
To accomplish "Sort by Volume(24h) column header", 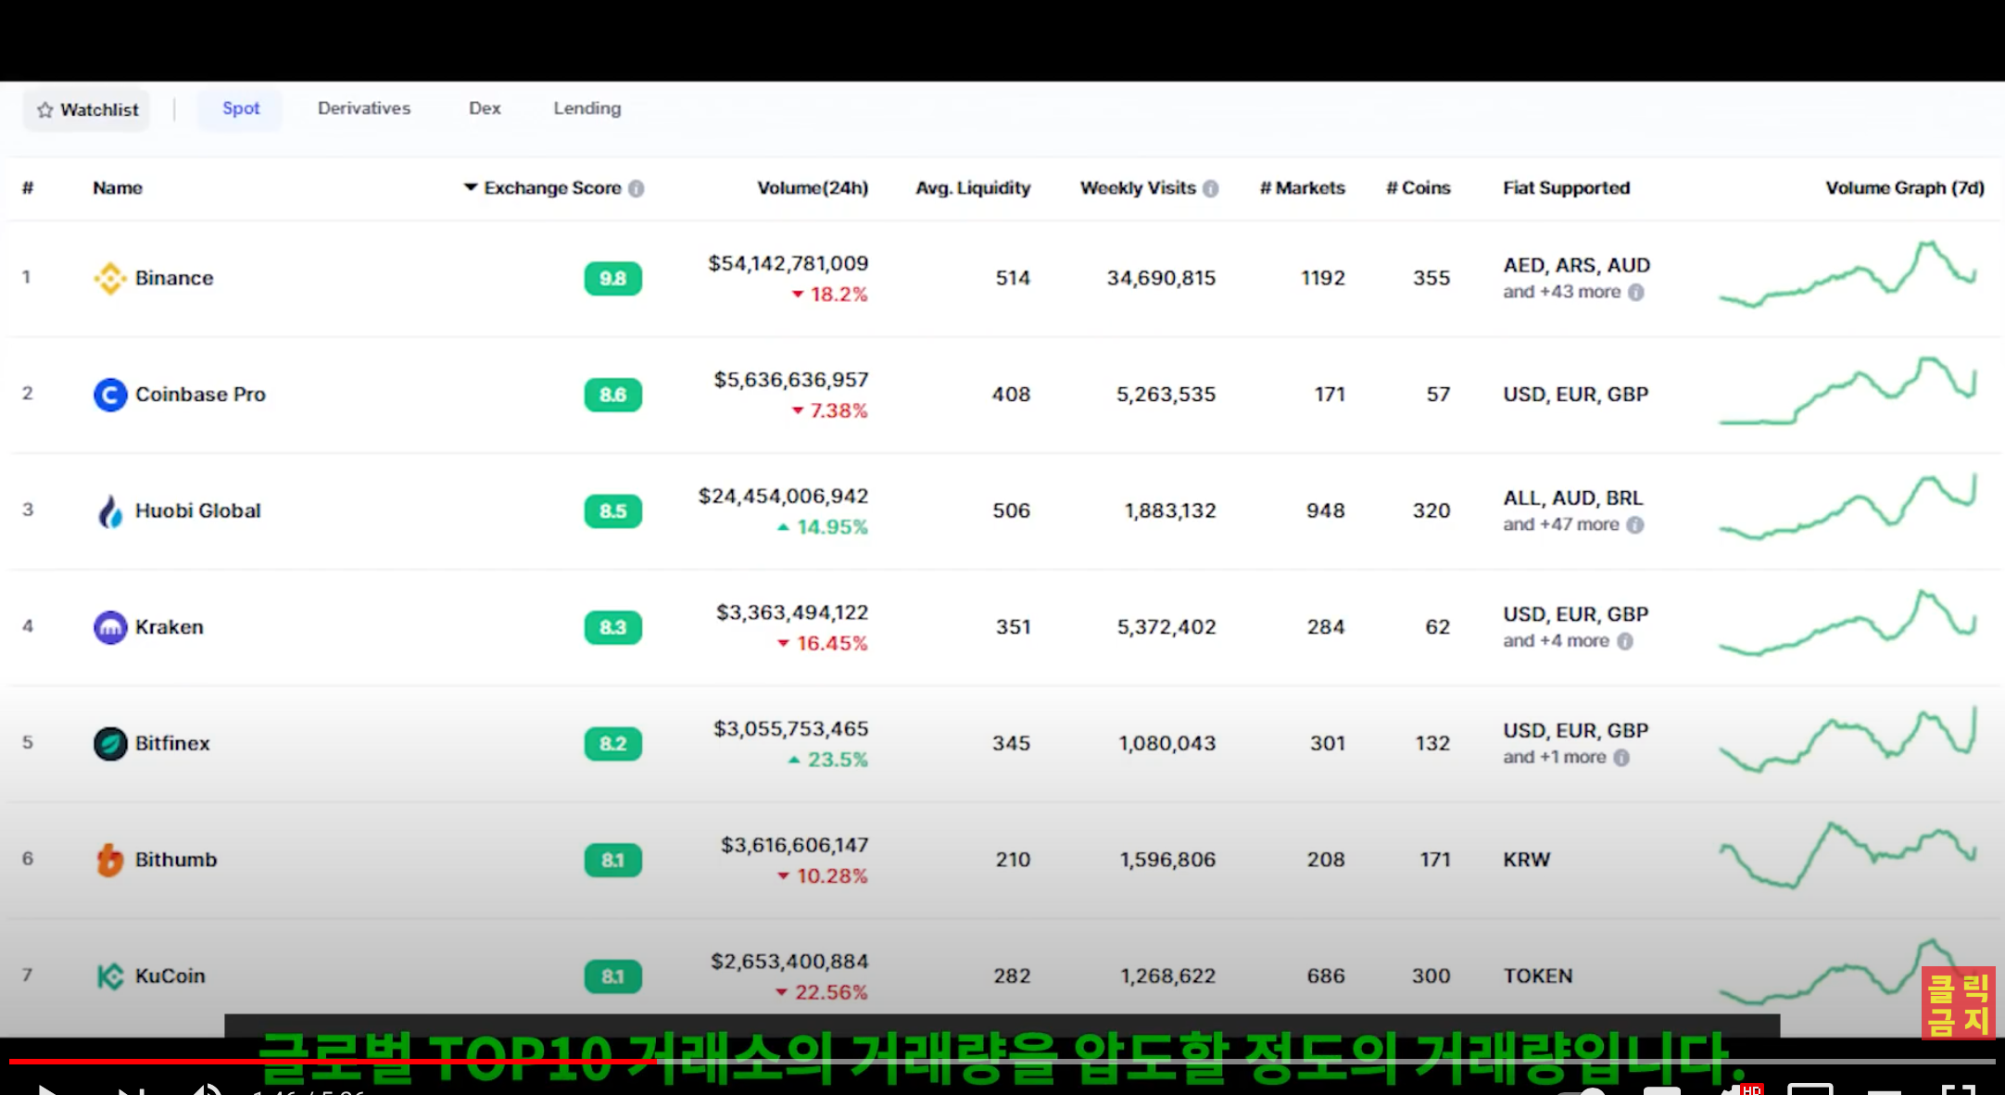I will (x=813, y=188).
